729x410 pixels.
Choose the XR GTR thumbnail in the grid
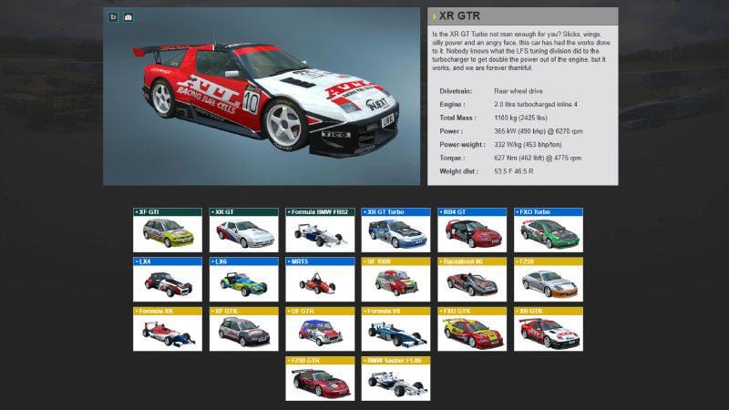(549, 329)
